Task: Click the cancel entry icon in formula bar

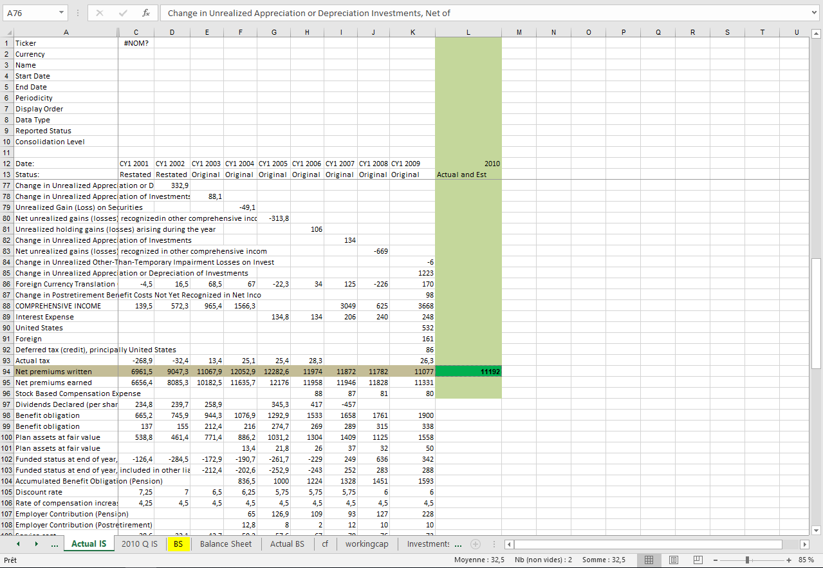Action: pos(100,13)
